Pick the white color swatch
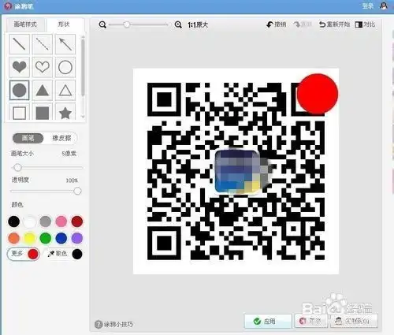 pos(30,221)
